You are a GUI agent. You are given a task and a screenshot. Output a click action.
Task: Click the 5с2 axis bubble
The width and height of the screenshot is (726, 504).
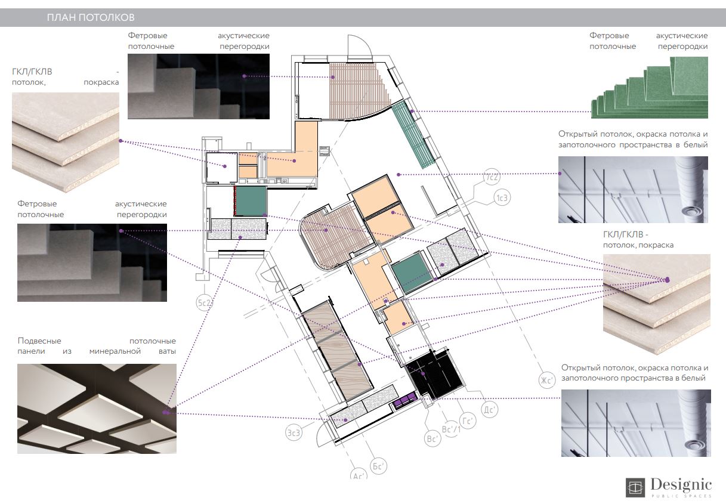point(205,304)
